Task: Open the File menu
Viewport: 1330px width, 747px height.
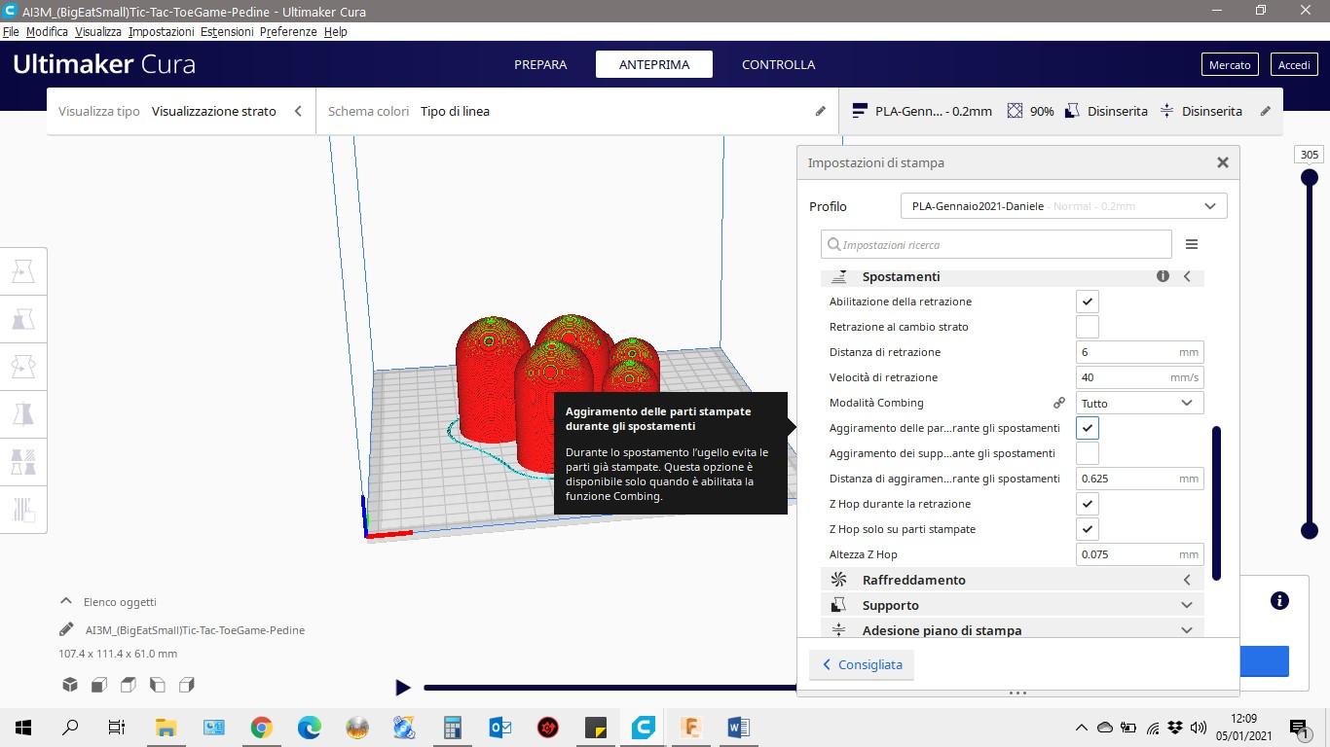Action: 11,31
